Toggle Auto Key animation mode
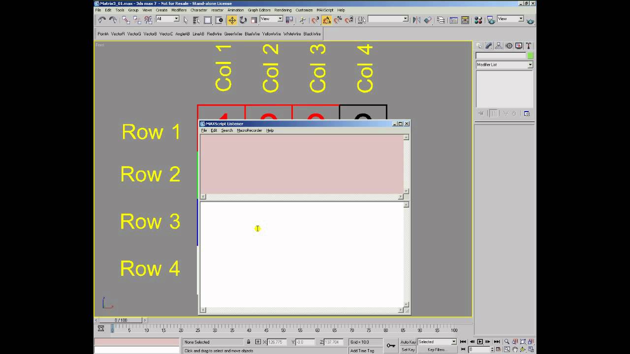The image size is (630, 354). tap(408, 342)
